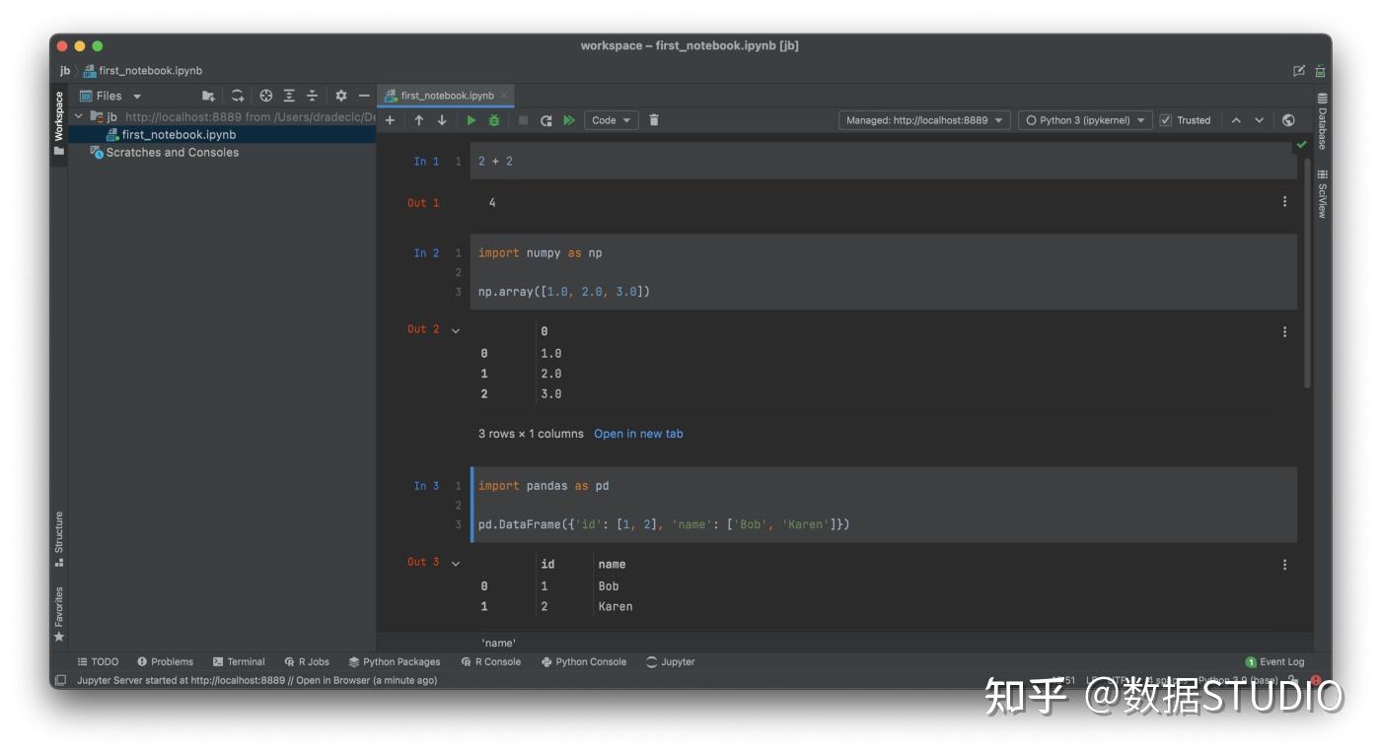Open the Jupyter tool window tab
Viewport: 1381px width, 754px height.
[x=670, y=661]
